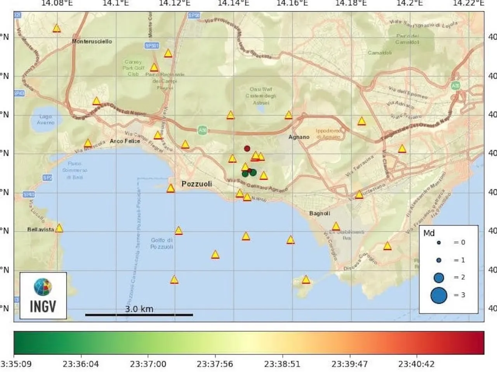Image resolution: width=497 pixels, height=372 pixels.
Task: Click the 'Ippodromo di Agnano' label
Action: coord(328,134)
